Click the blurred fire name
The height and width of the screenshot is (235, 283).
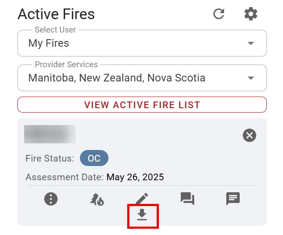point(50,134)
